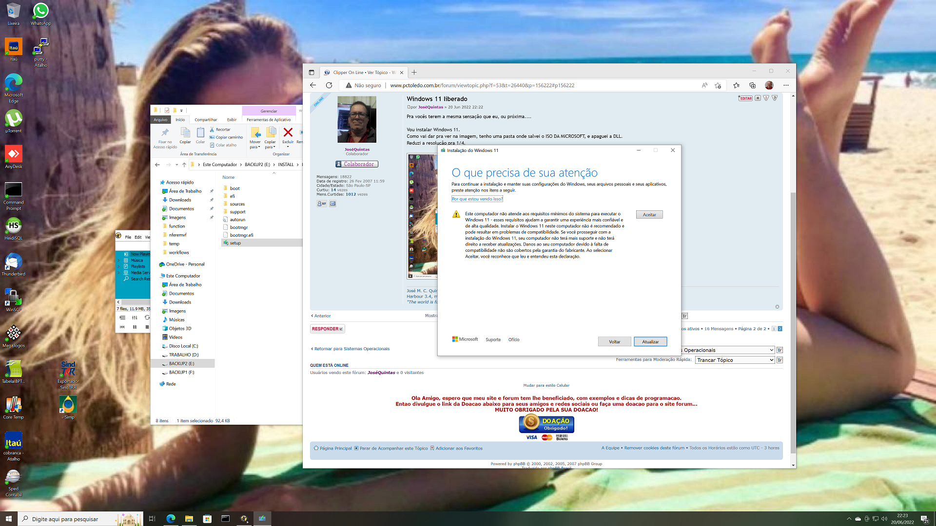
Task: Click the Aceitar button in installer
Action: pyautogui.click(x=649, y=215)
